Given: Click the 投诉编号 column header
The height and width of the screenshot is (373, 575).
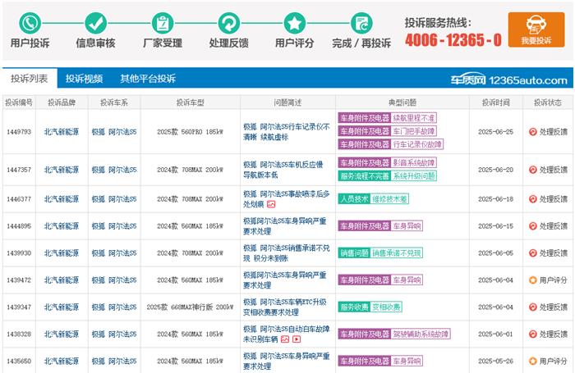Looking at the screenshot, I should tap(19, 102).
